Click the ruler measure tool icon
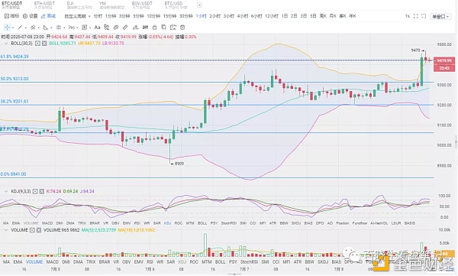This screenshot has height=276, width=458. pos(125,28)
